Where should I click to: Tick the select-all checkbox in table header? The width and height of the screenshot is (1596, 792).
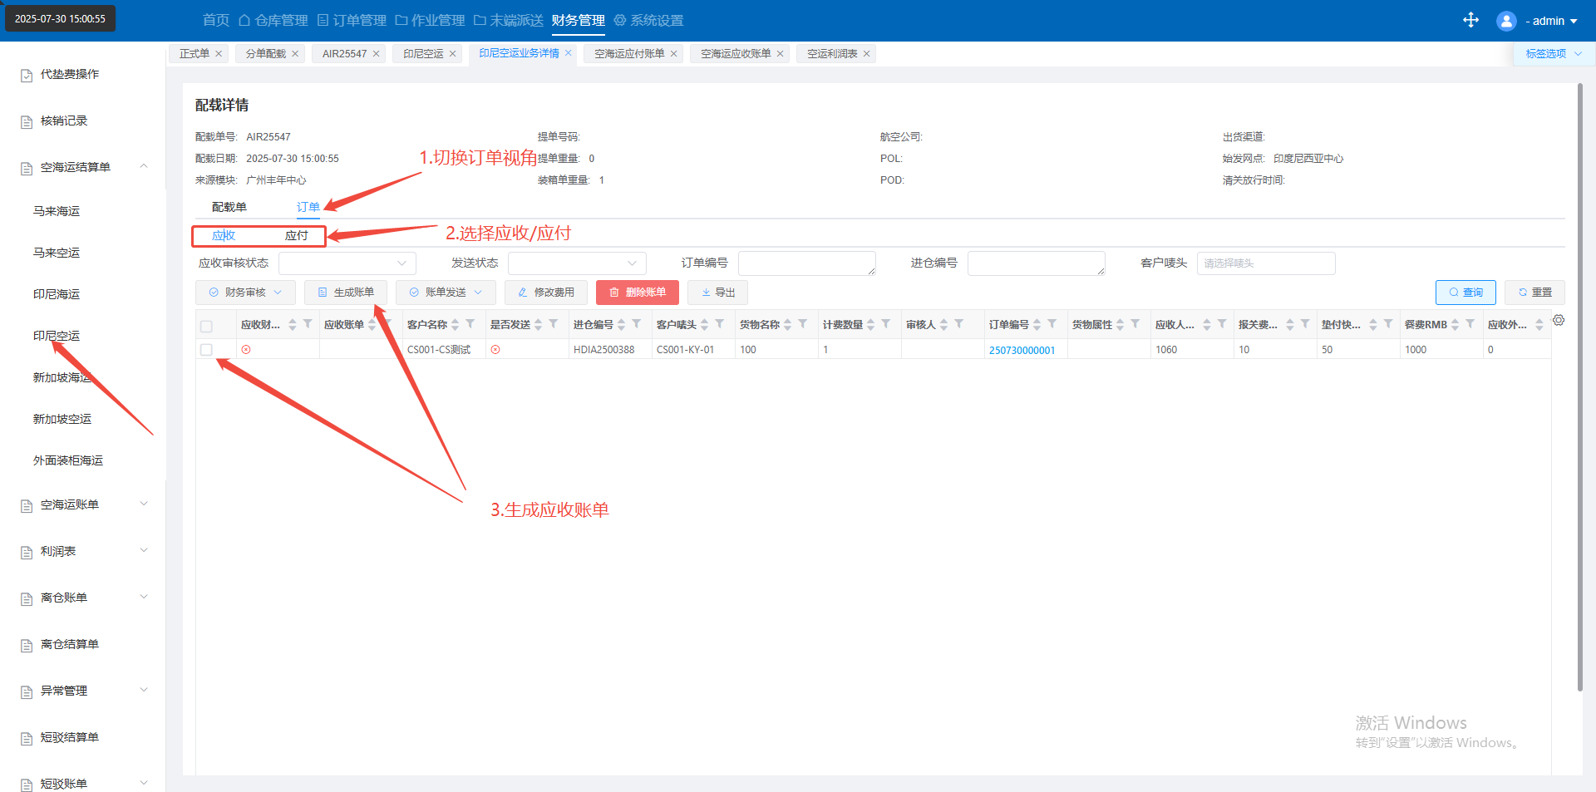coord(207,326)
